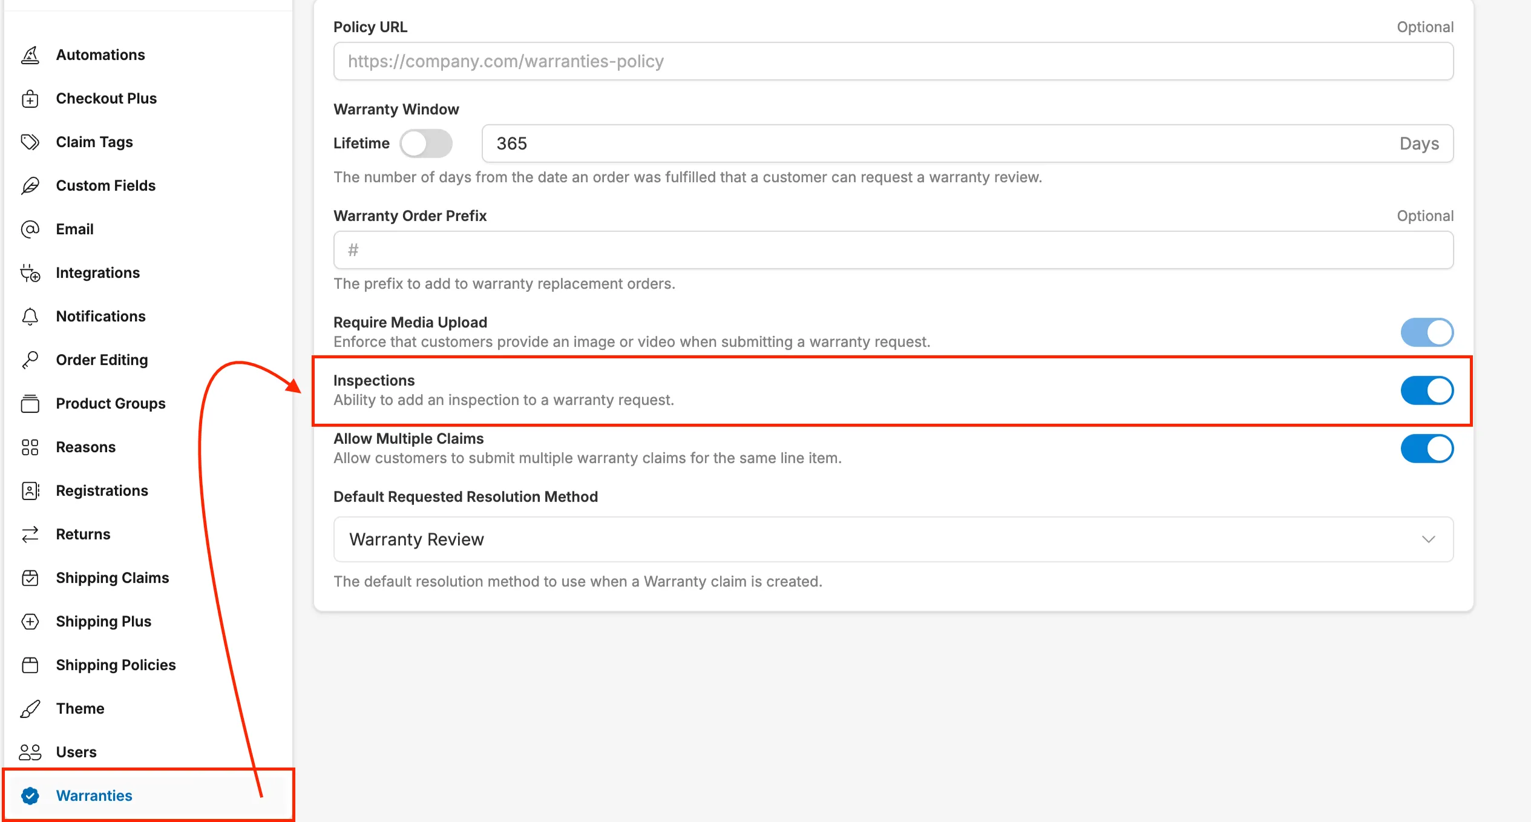Open the Returns settings link
Viewport: 1531px width, 822px height.
coord(83,534)
